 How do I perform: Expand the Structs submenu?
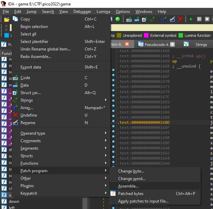106,155
